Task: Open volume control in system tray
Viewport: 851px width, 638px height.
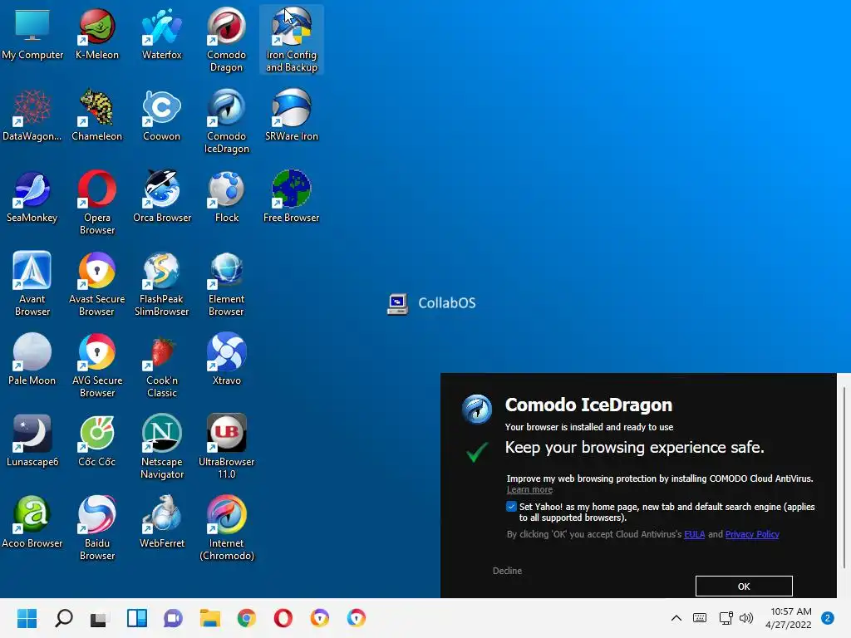Action: 746,618
